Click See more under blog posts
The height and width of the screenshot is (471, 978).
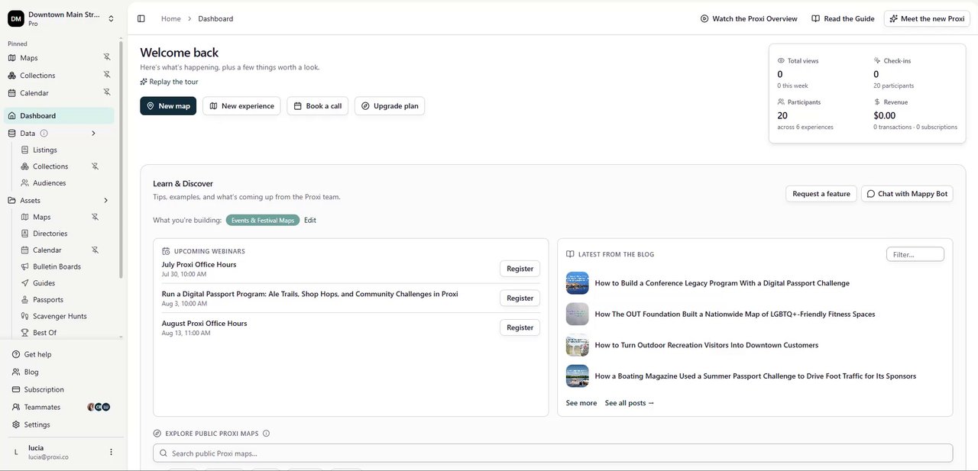581,402
